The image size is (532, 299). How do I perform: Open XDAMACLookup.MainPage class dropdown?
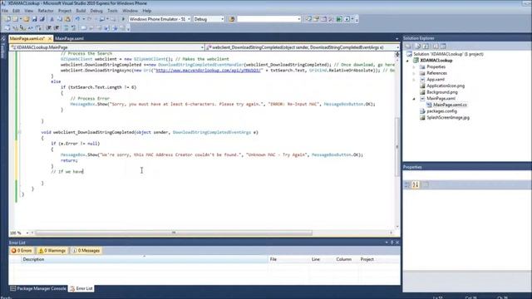tap(202, 47)
